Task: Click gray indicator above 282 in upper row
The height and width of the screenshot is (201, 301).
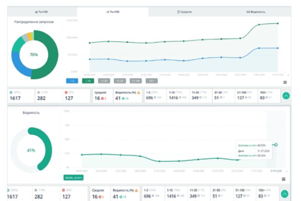Action: point(39,92)
